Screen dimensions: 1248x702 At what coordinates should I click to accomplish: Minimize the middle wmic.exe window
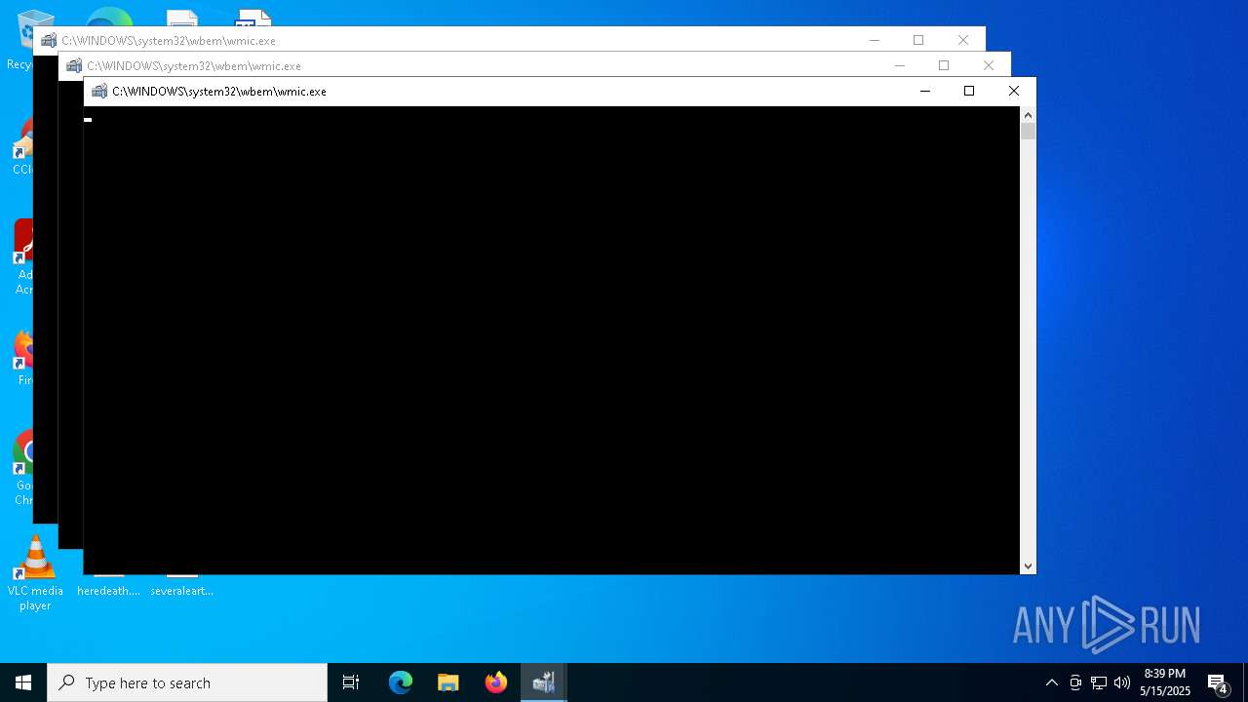coord(900,65)
